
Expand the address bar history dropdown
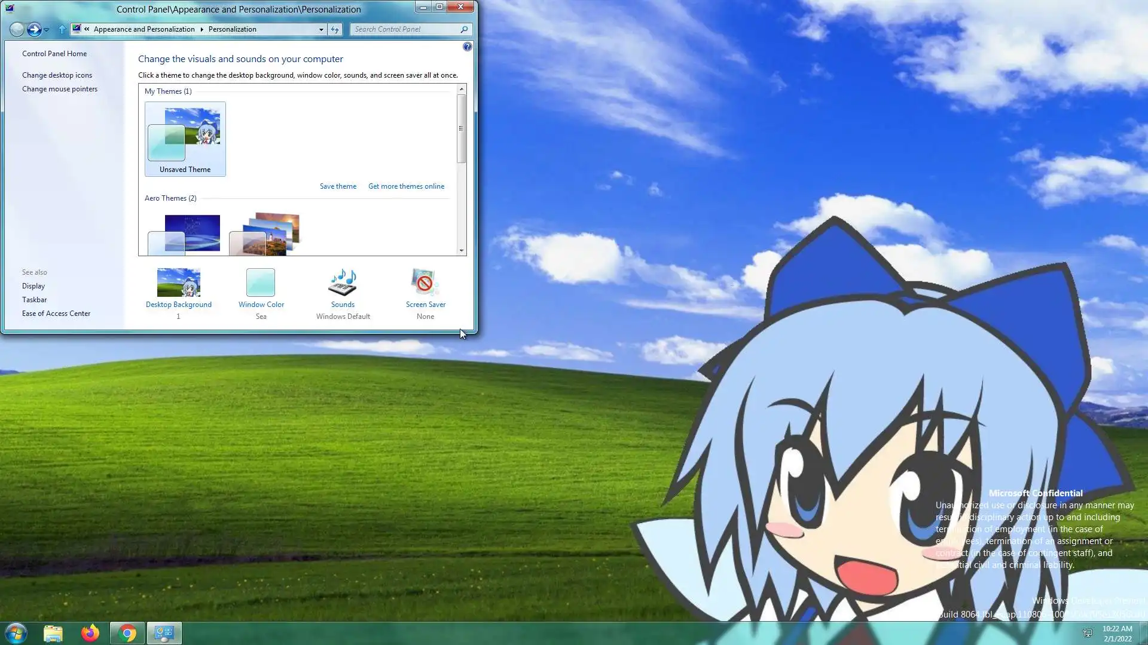pyautogui.click(x=321, y=29)
